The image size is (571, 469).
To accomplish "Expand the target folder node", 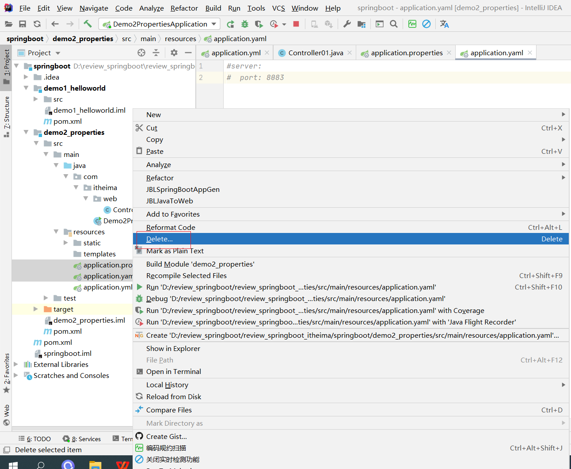I will coord(36,309).
